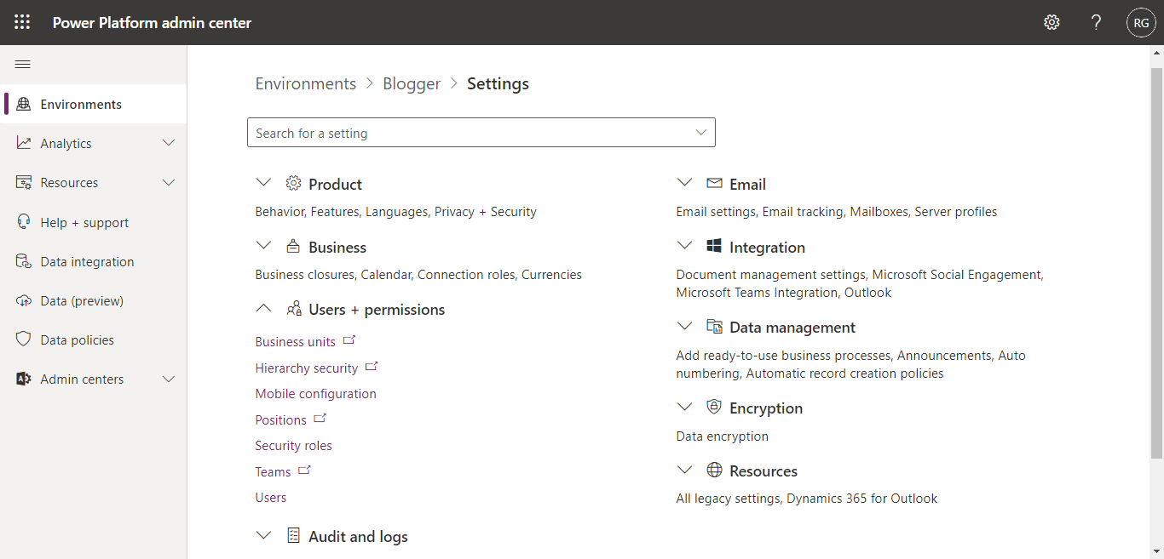Go to Blogger breadcrumb link
1164x559 pixels.
[412, 83]
